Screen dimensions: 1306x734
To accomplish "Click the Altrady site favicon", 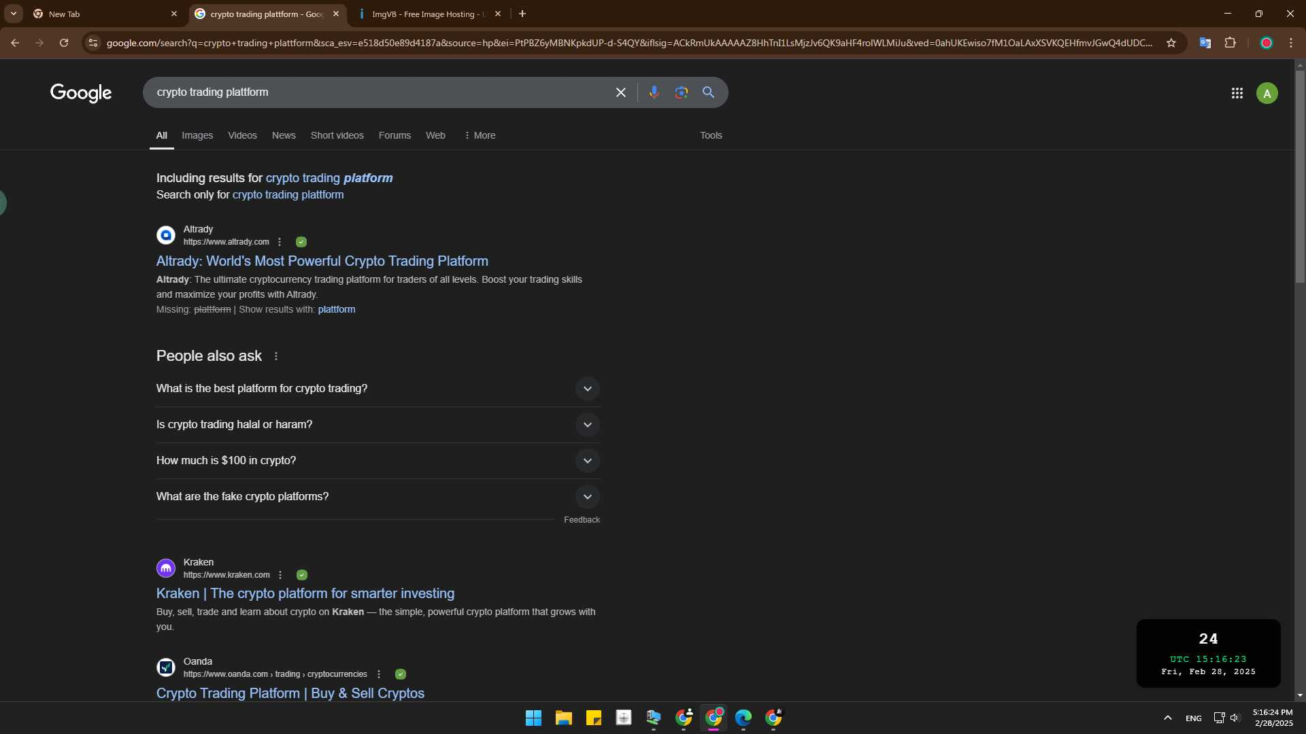I will tap(166, 235).
